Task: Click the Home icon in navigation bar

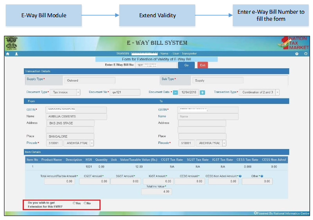Action: click(7, 54)
